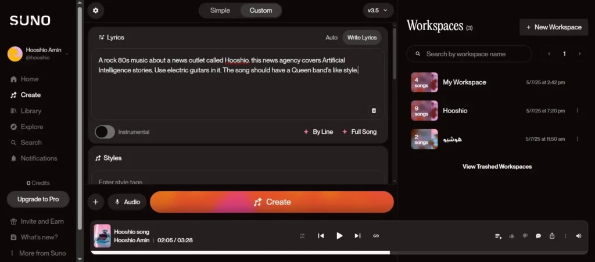Viewport: 595px width, 262px height.
Task: Open Create in the sidebar
Action: [26, 95]
